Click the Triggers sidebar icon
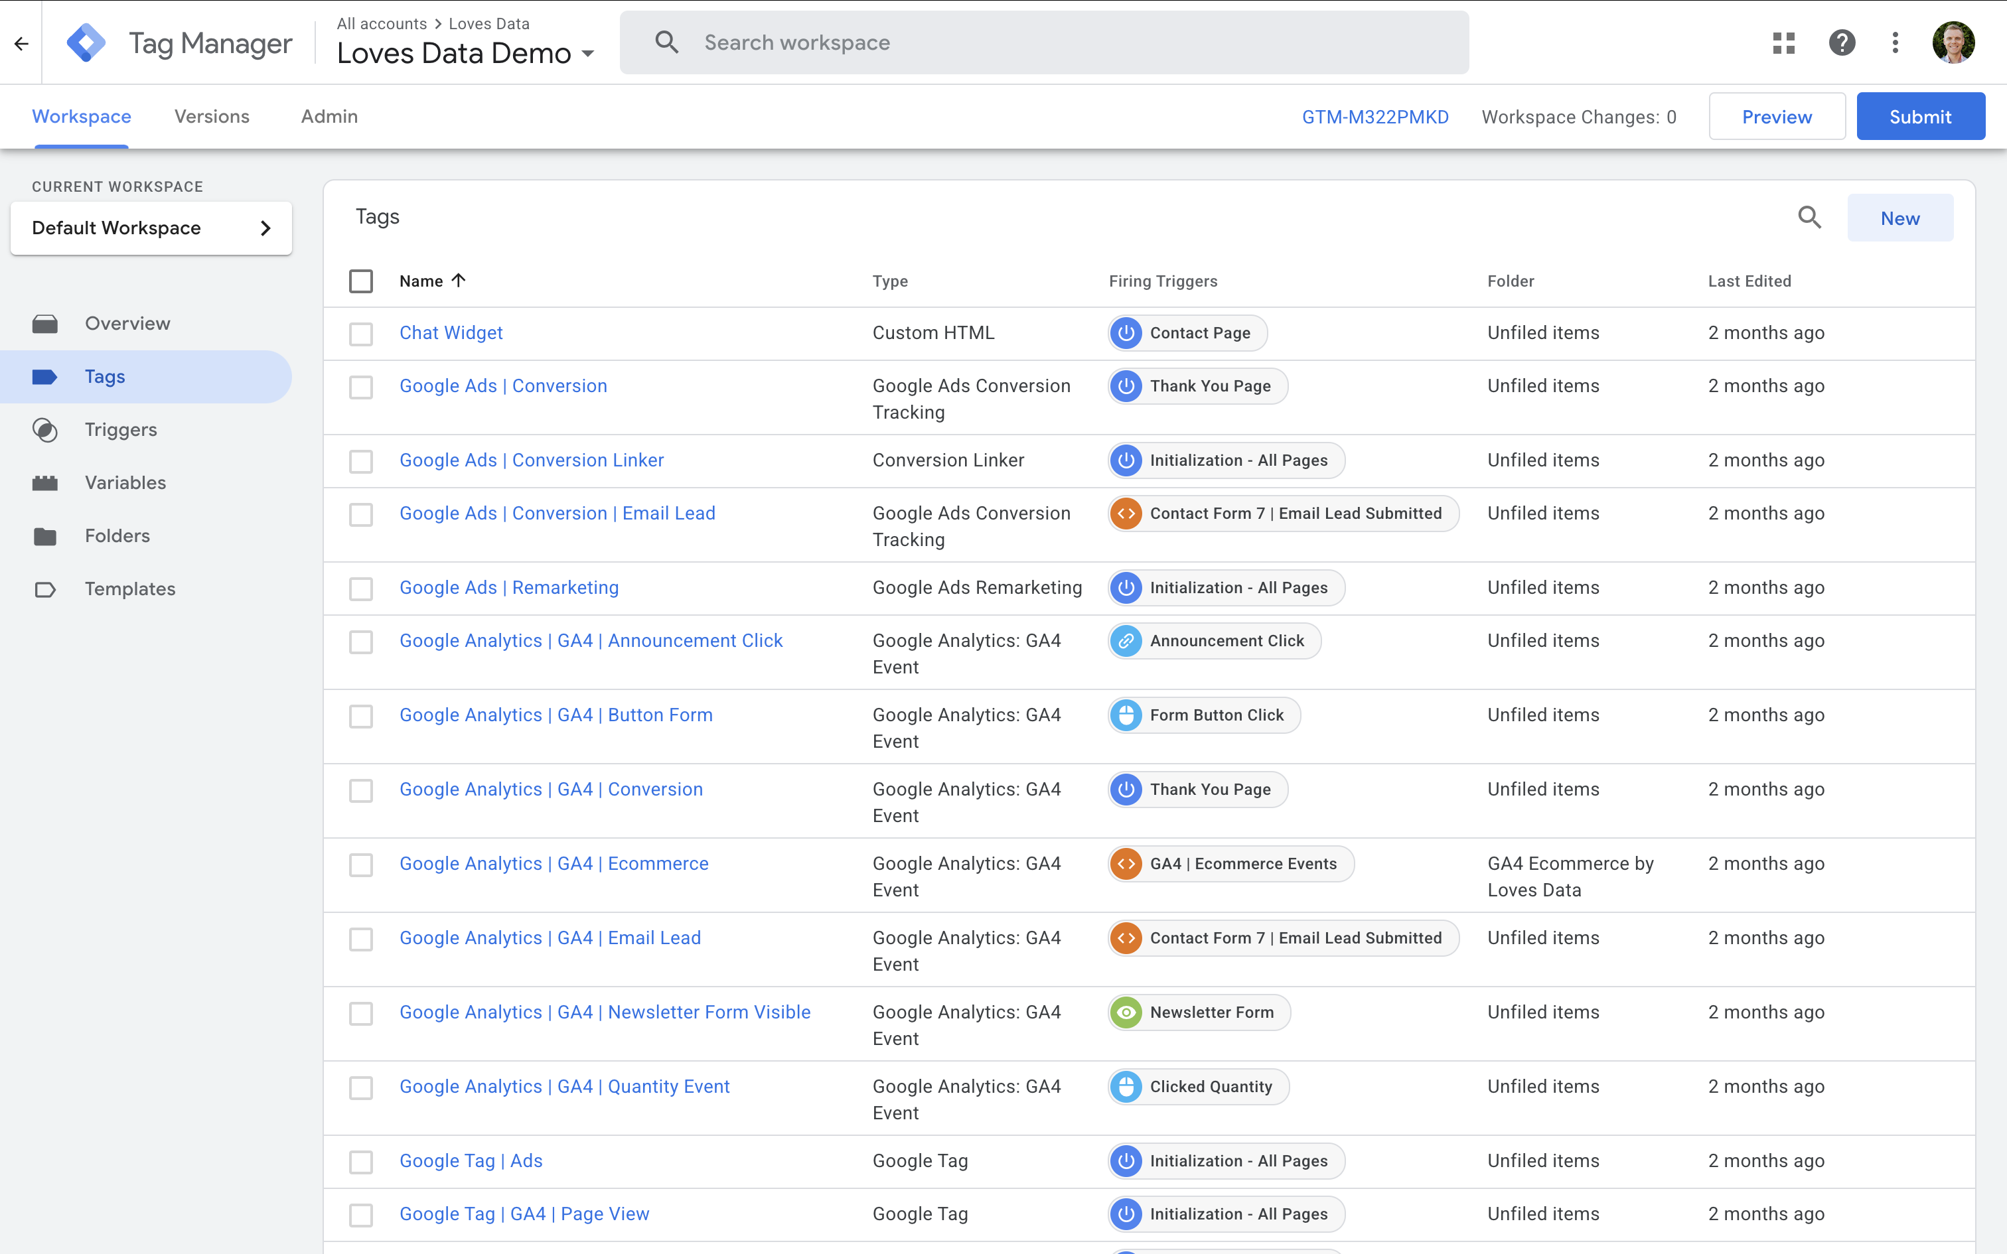Image resolution: width=2007 pixels, height=1254 pixels. (44, 430)
